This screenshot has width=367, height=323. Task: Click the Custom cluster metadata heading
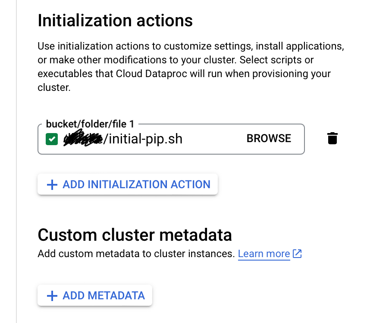click(135, 235)
